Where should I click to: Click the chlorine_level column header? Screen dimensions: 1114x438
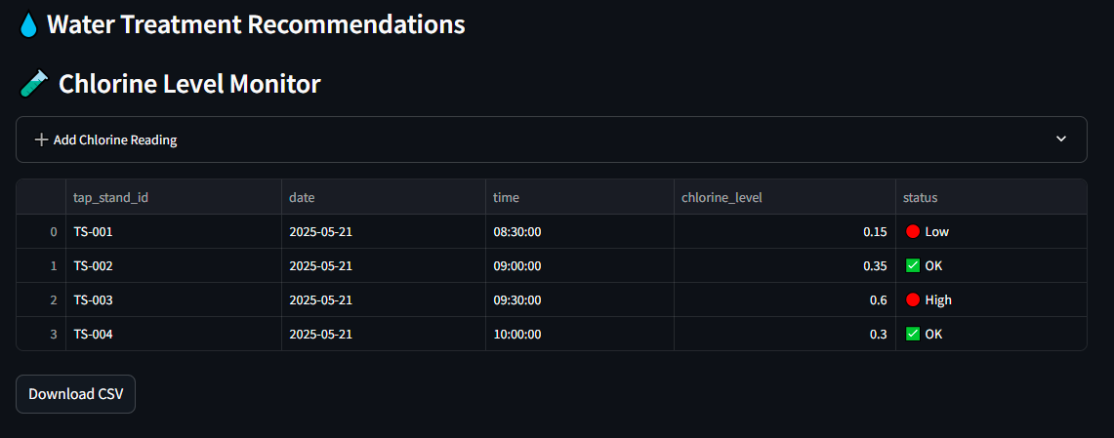tap(722, 197)
